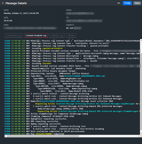Screen dimensions: 142x144
Task: Close dialog with the X icon
Action: tap(3, 3)
